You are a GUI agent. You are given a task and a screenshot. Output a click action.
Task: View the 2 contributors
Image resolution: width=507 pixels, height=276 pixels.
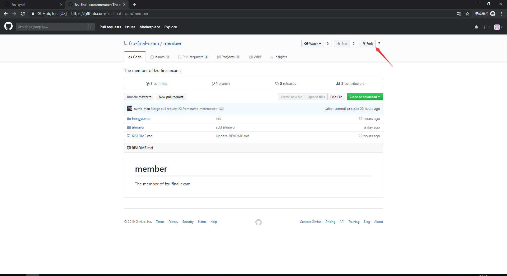click(350, 83)
